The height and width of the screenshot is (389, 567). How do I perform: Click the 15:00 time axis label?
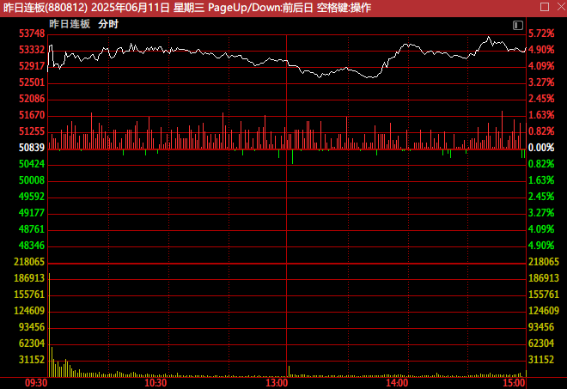tap(514, 383)
